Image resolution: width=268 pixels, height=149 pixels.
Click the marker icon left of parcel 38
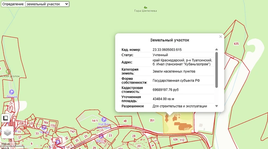click(x=58, y=142)
